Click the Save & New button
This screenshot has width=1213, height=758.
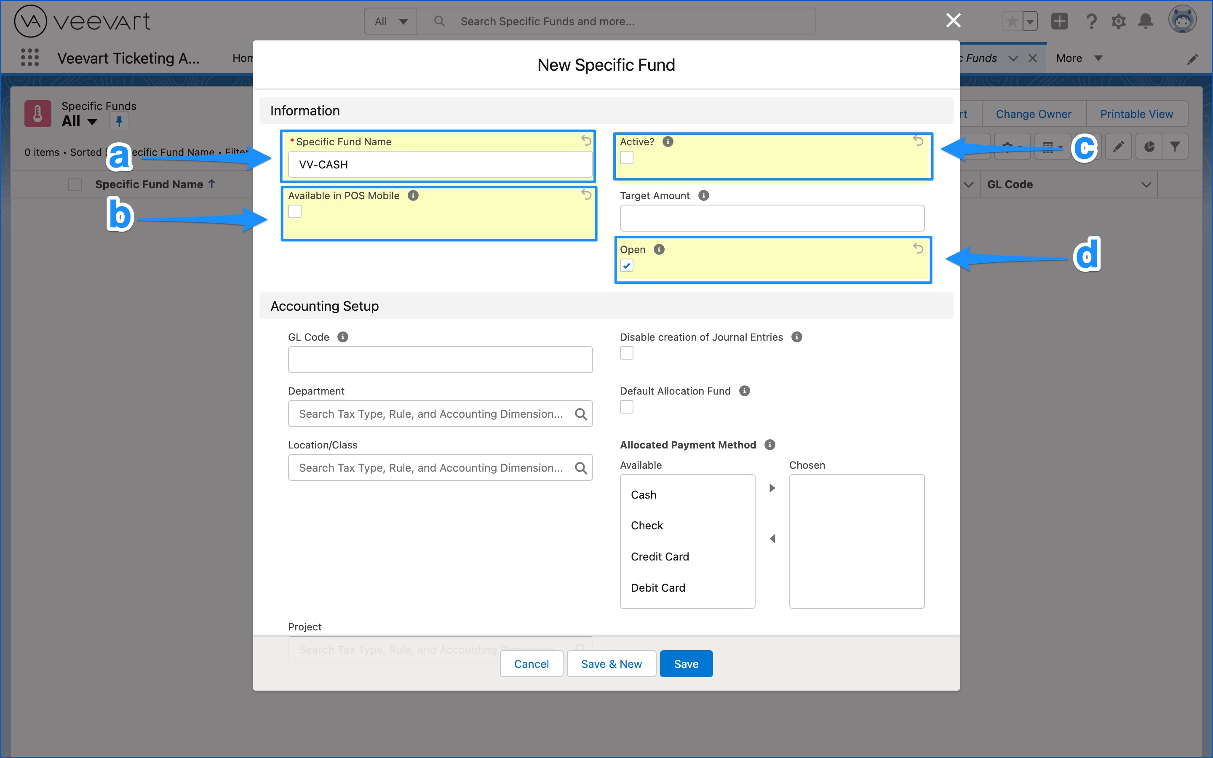(611, 663)
